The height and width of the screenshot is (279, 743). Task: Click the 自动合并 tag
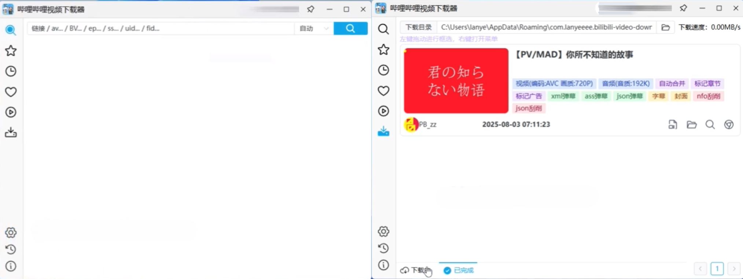click(672, 83)
